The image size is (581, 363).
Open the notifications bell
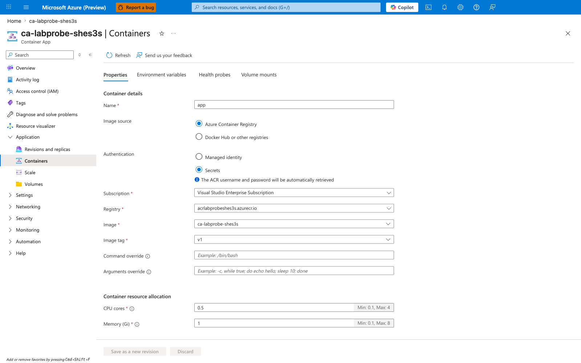pyautogui.click(x=444, y=7)
